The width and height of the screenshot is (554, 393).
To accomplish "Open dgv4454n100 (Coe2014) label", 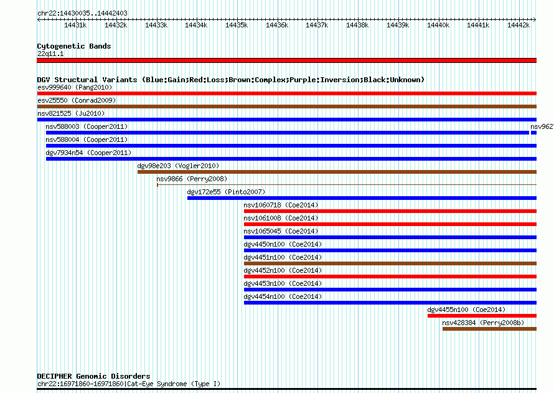I will [283, 296].
